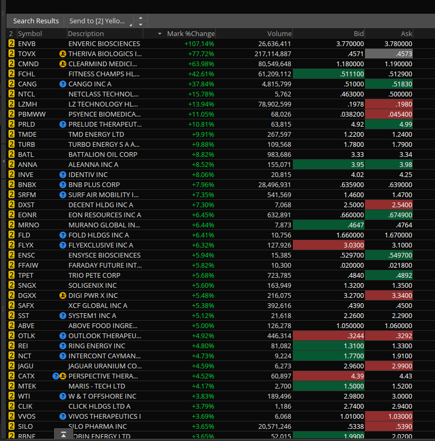Click the green .511100 bid for FCHL
Viewport: 435px width, 441px height.
pos(328,74)
